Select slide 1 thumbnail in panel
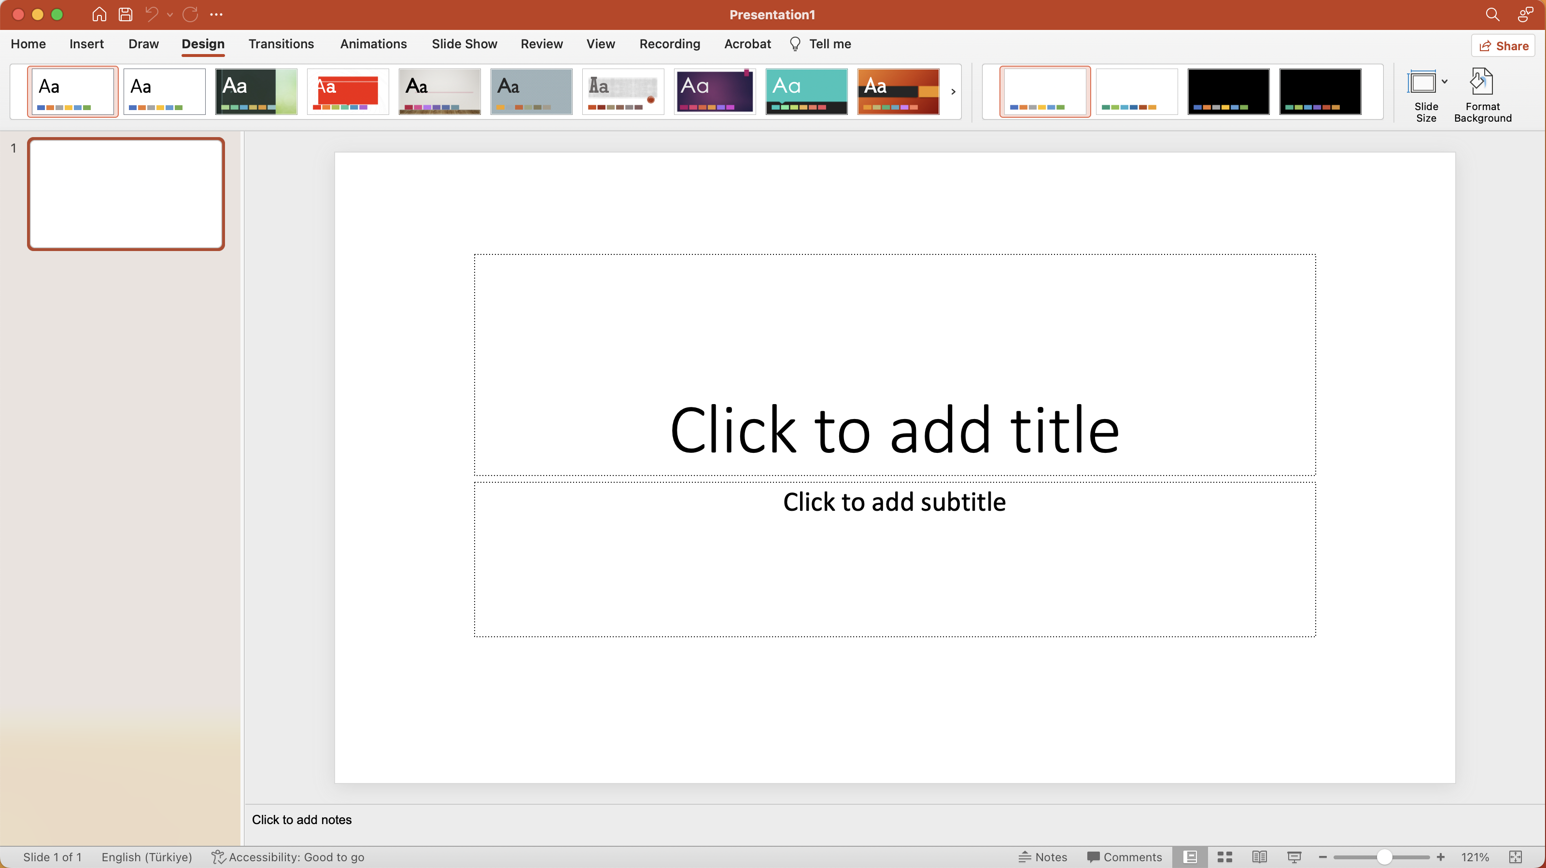The width and height of the screenshot is (1546, 868). click(126, 194)
